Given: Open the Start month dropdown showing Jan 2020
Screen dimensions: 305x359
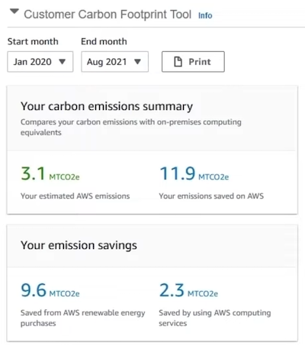Looking at the screenshot, I should [40, 62].
